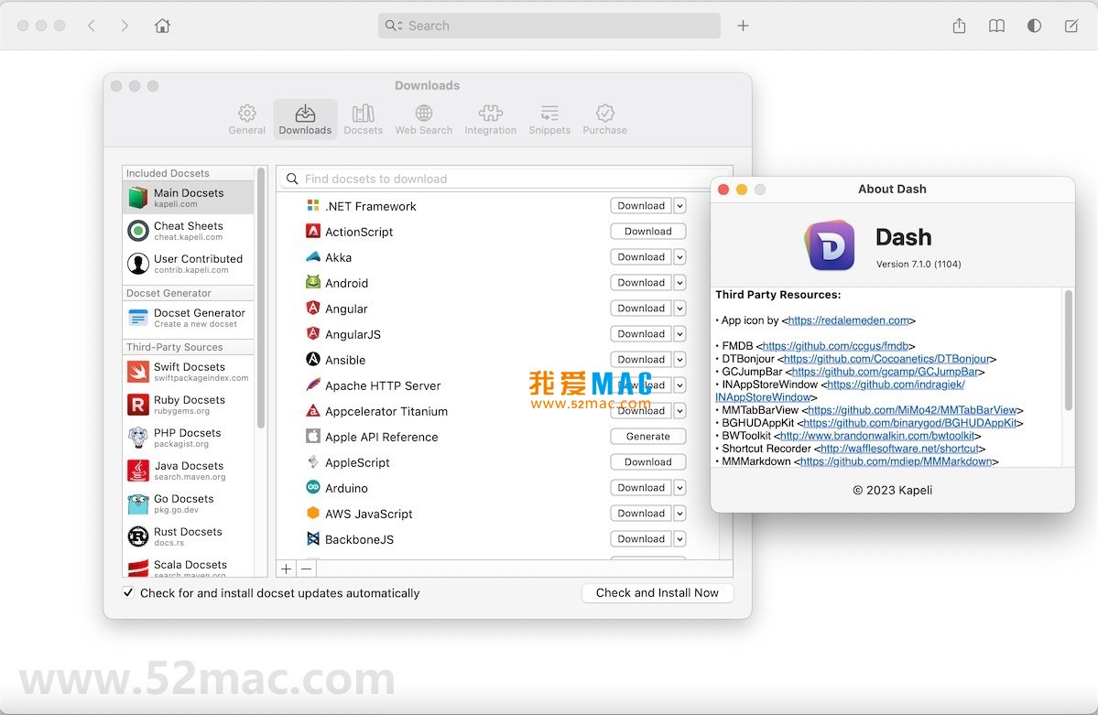
Task: Switch to the Web Search preferences tab
Action: coord(424,119)
